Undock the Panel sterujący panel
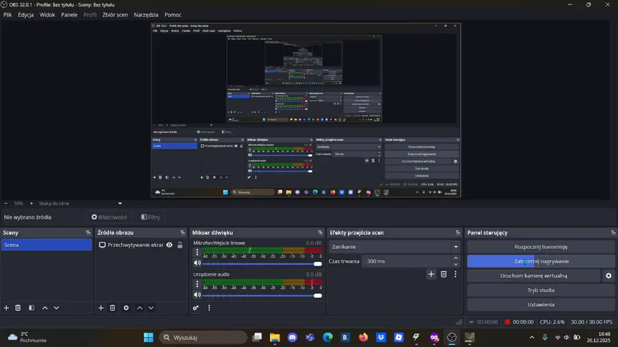 pos(613,232)
